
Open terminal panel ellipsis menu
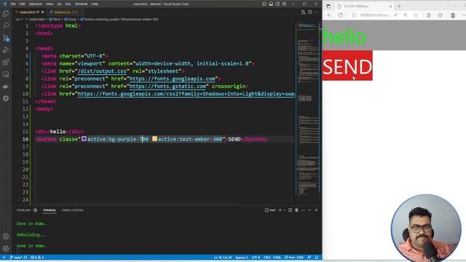(303, 210)
